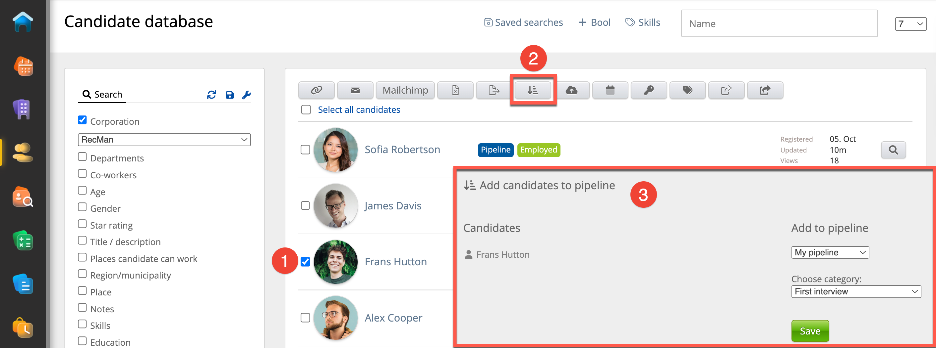Click the wrench settings icon
The image size is (936, 348).
click(x=246, y=95)
